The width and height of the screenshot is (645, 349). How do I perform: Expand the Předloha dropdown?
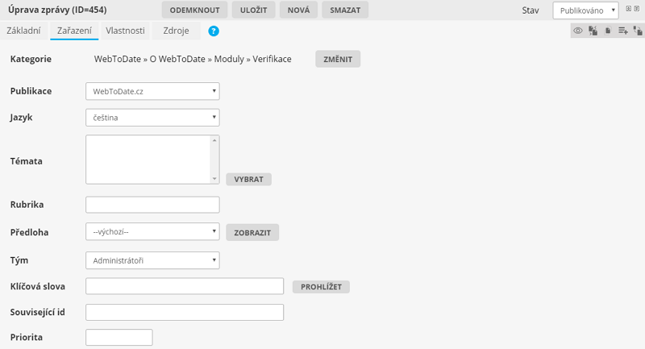coord(152,232)
